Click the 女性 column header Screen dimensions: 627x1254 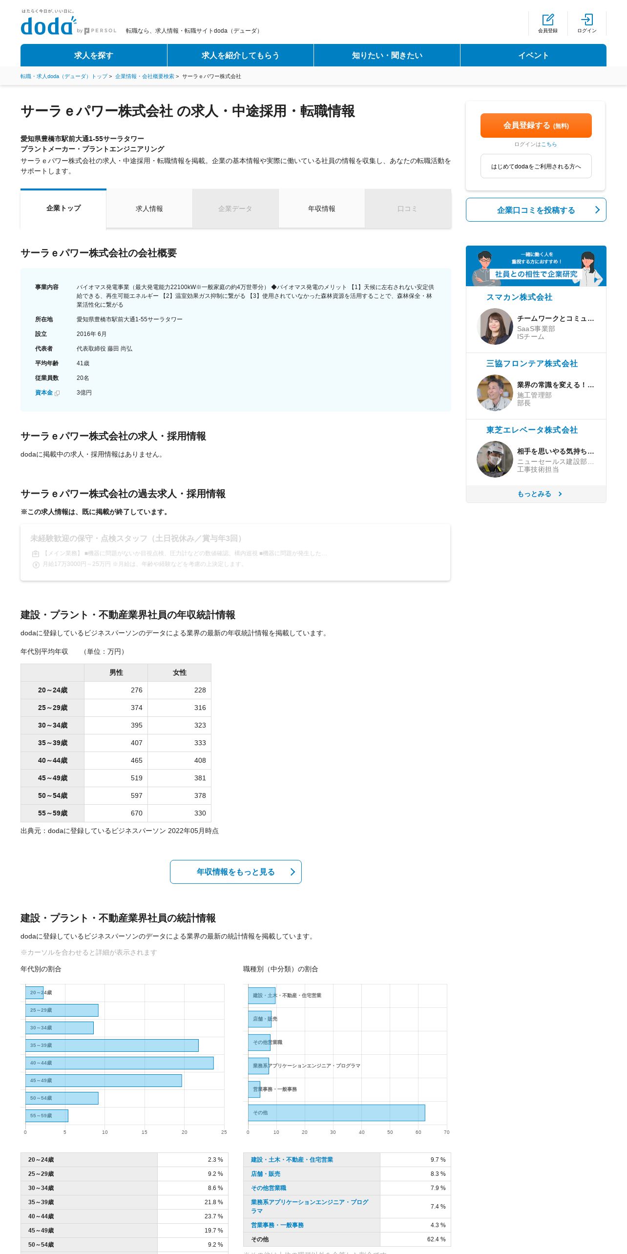pos(180,673)
